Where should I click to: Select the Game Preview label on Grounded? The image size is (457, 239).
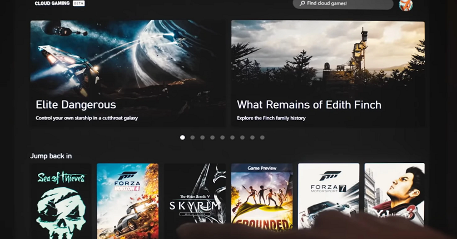(x=262, y=168)
